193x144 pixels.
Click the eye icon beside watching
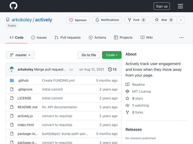pyautogui.click(x=127, y=105)
